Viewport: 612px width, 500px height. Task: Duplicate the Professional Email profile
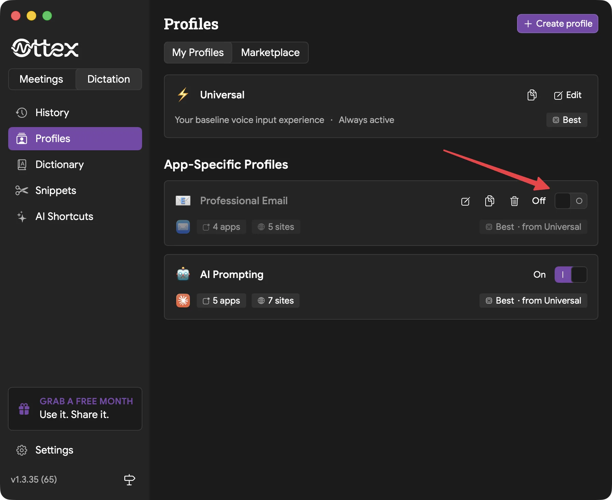(490, 201)
